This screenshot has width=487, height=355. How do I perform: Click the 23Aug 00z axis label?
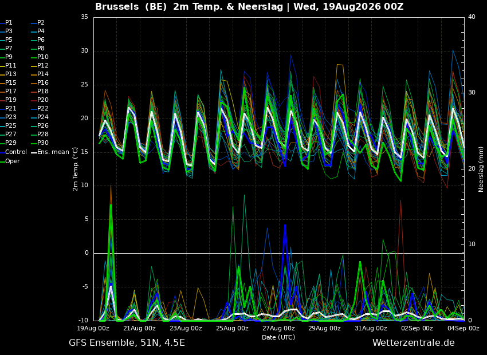coord(186,328)
